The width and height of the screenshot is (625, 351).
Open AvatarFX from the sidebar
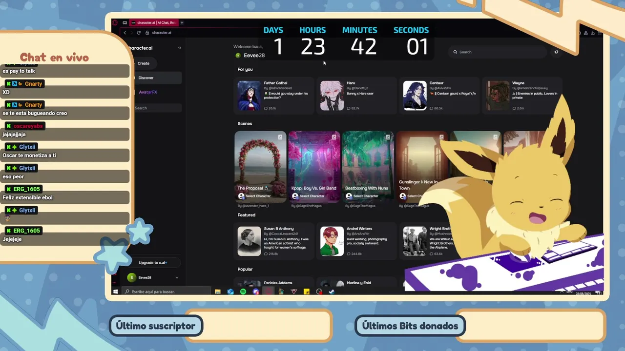coord(148,92)
